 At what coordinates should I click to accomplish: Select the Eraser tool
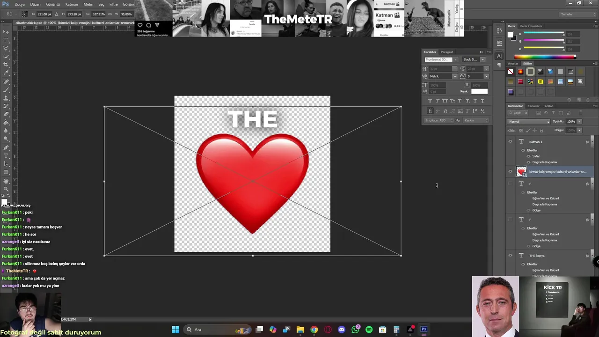click(x=6, y=114)
